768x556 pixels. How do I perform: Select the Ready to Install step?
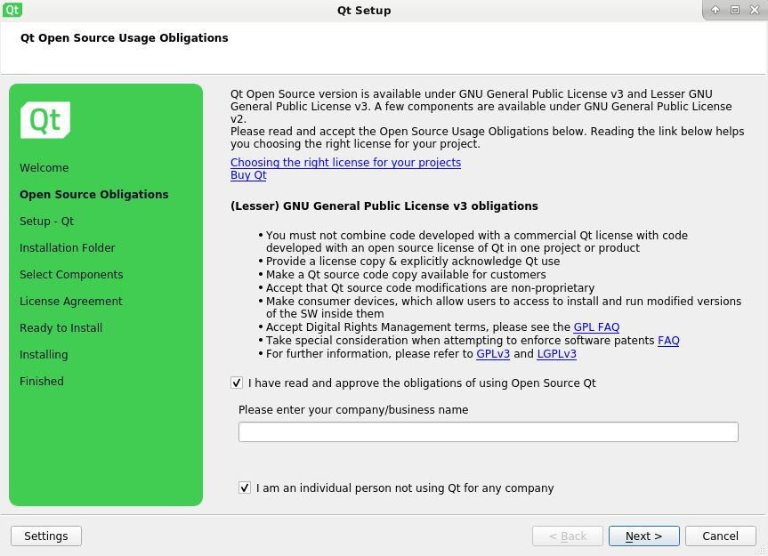pyautogui.click(x=61, y=328)
